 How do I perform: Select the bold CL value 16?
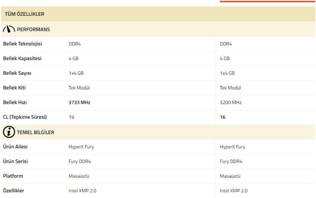coord(222,117)
